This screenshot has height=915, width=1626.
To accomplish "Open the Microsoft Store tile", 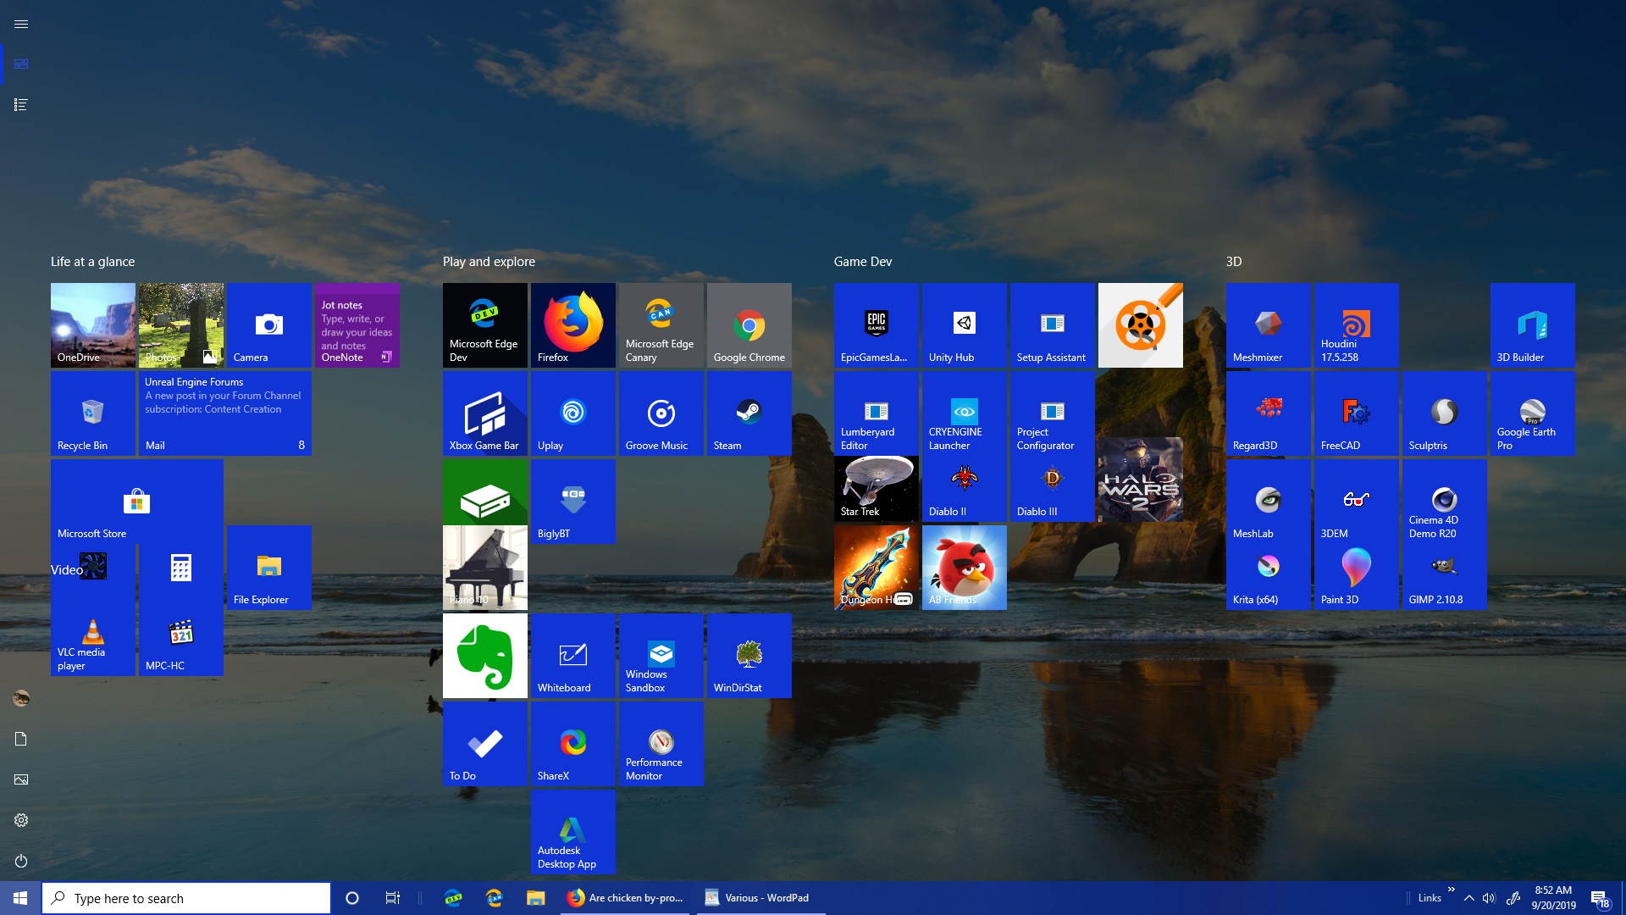I will click(136, 502).
